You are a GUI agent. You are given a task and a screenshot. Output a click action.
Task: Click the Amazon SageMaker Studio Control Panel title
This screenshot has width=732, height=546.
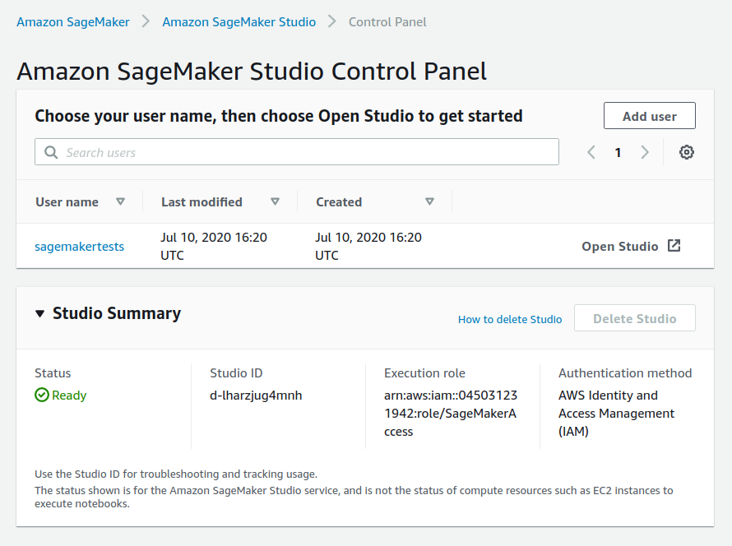coord(252,72)
